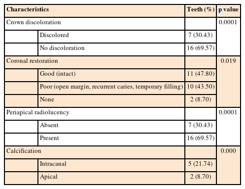Click the 7 (30.43) value beside Discolored
The height and width of the screenshot is (189, 245).
coord(201,37)
